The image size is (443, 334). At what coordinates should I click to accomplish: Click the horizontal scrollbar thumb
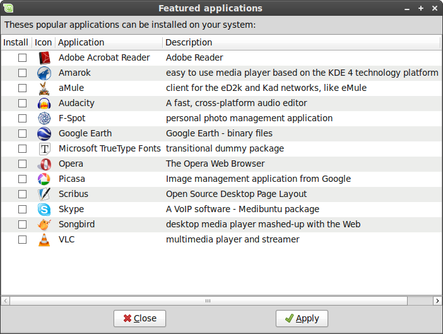(208, 301)
